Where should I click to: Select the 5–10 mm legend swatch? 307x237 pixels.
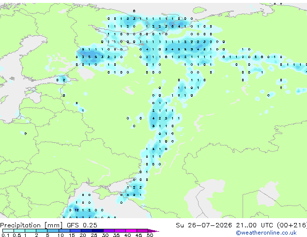53,231
